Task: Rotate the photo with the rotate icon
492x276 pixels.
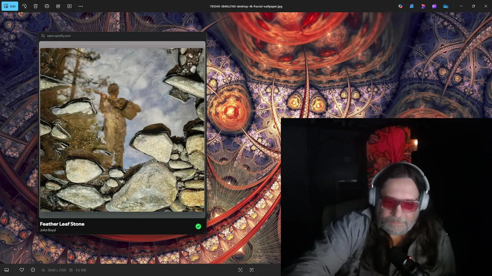Action: pos(24,6)
